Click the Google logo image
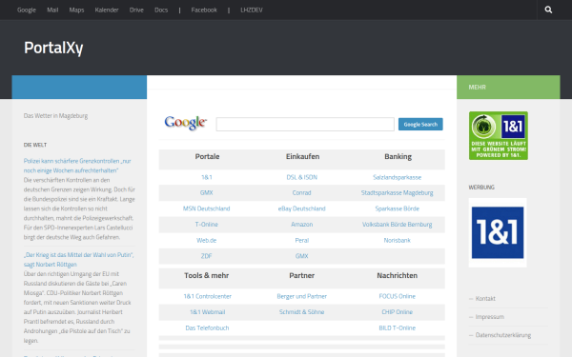This screenshot has width=572, height=357. pyautogui.click(x=186, y=123)
